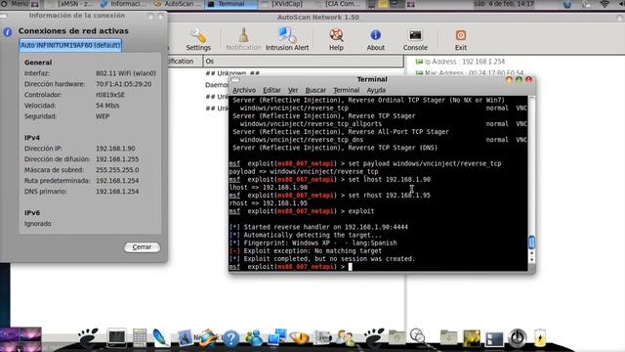Image resolution: width=625 pixels, height=352 pixels.
Task: Click the Cerrar button in connection dialog
Action: point(142,247)
